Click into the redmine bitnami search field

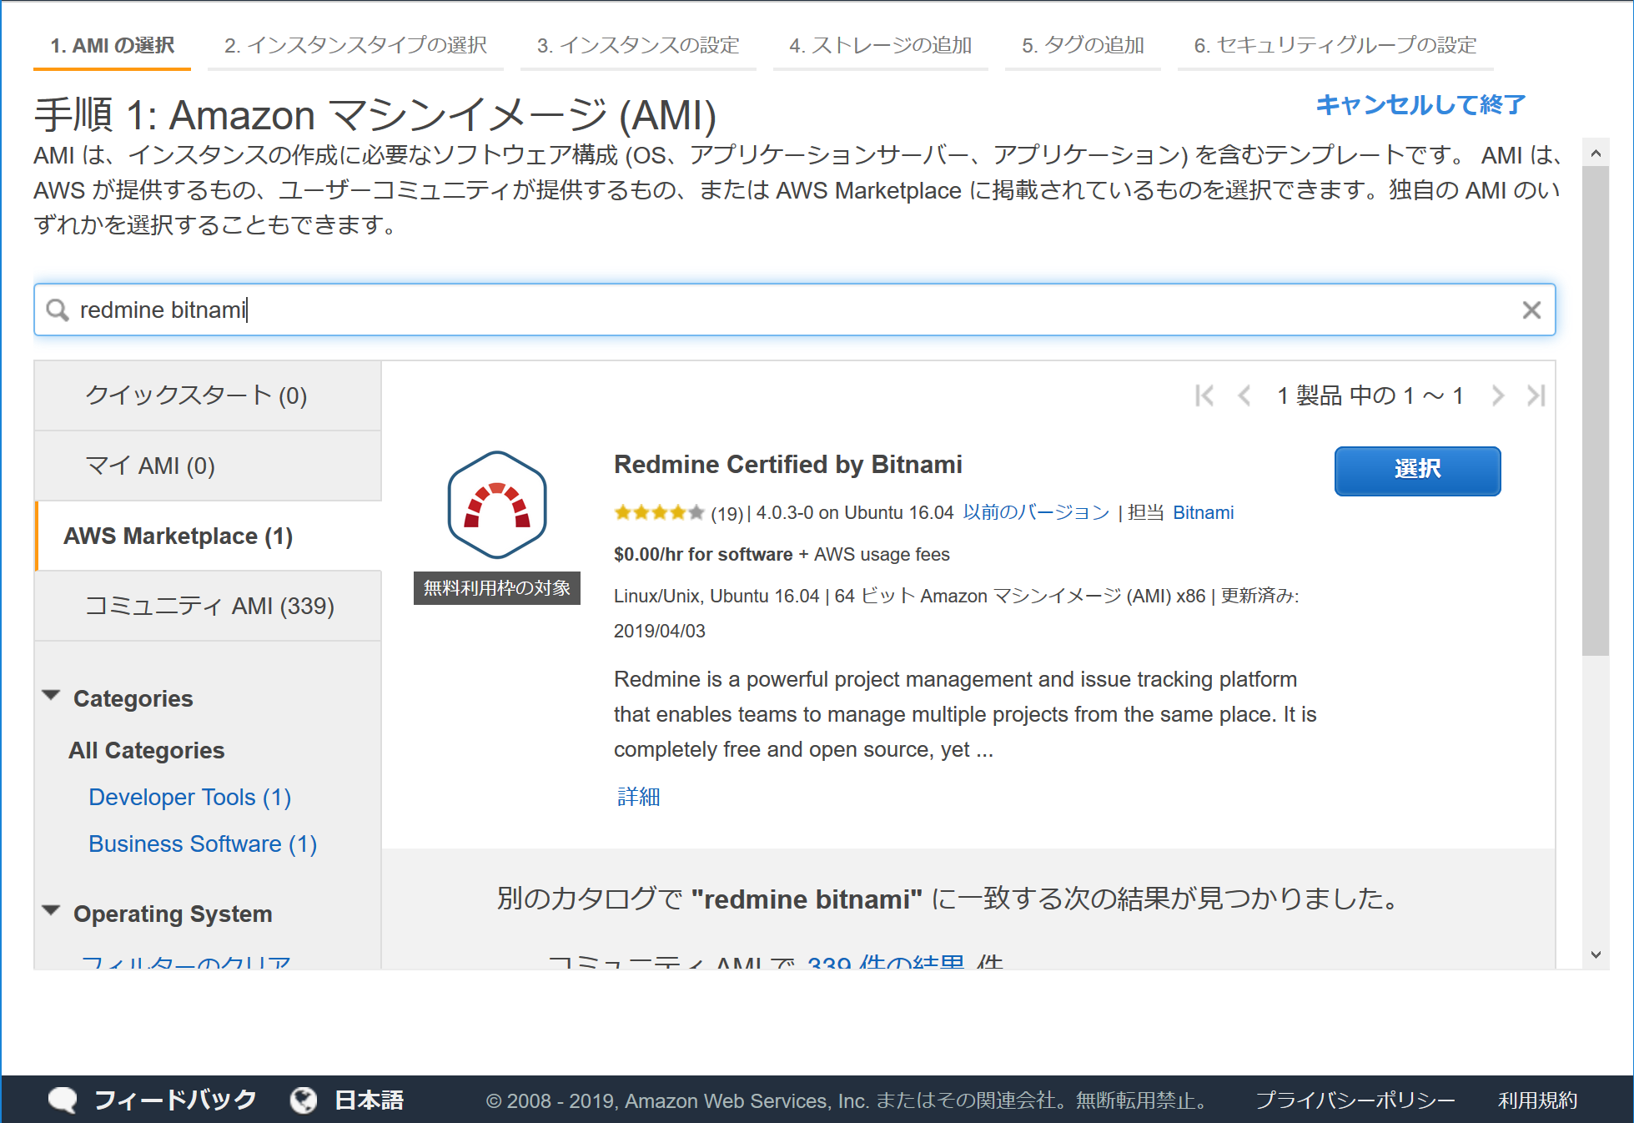coord(794,310)
